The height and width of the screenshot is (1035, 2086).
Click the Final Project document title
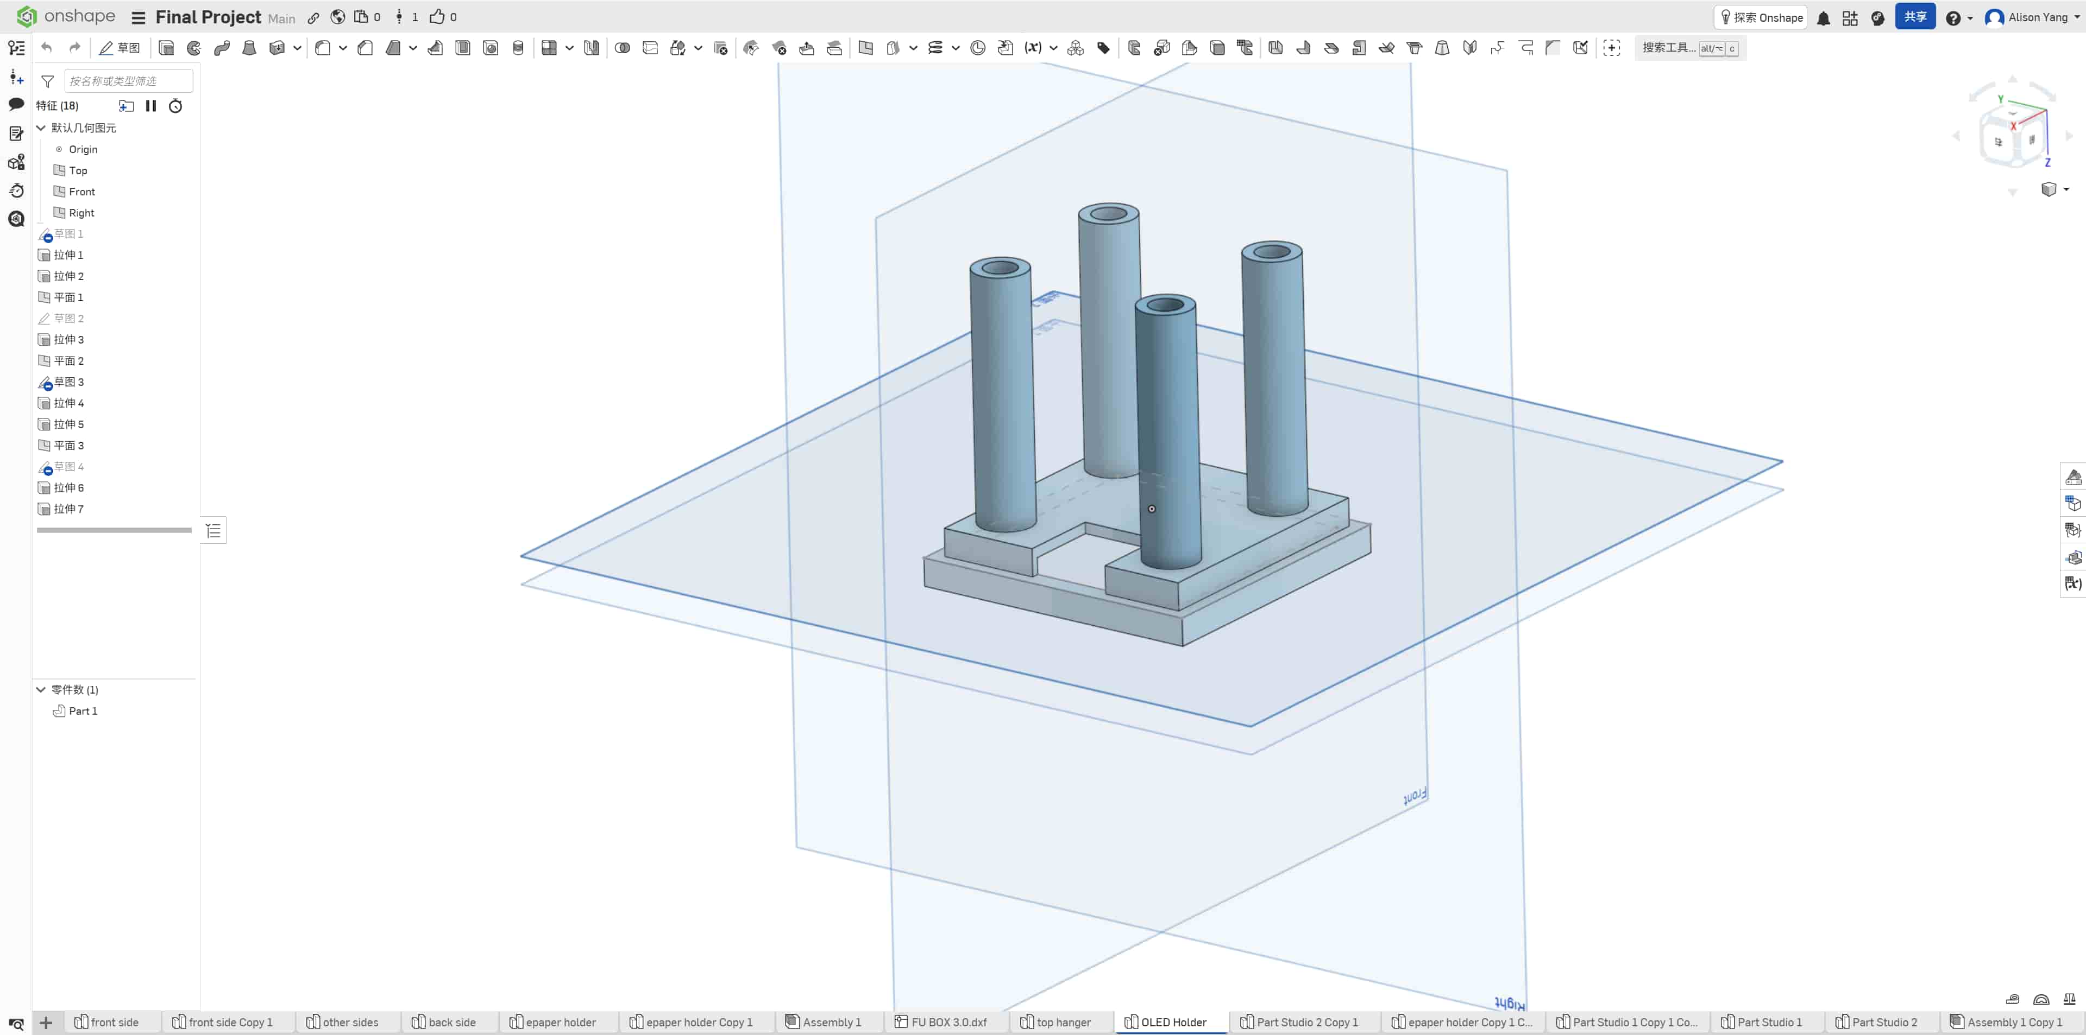[208, 17]
